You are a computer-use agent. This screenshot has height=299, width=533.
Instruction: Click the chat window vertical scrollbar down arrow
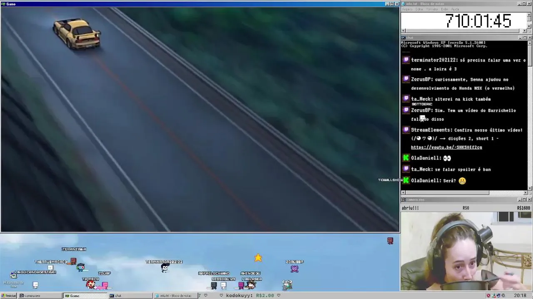click(529, 188)
